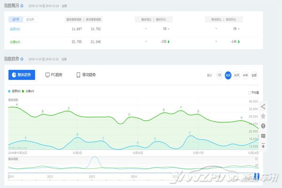Click the back-to-top arrow icon
Image resolution: width=282 pixels, height=188 pixels.
tap(263, 146)
